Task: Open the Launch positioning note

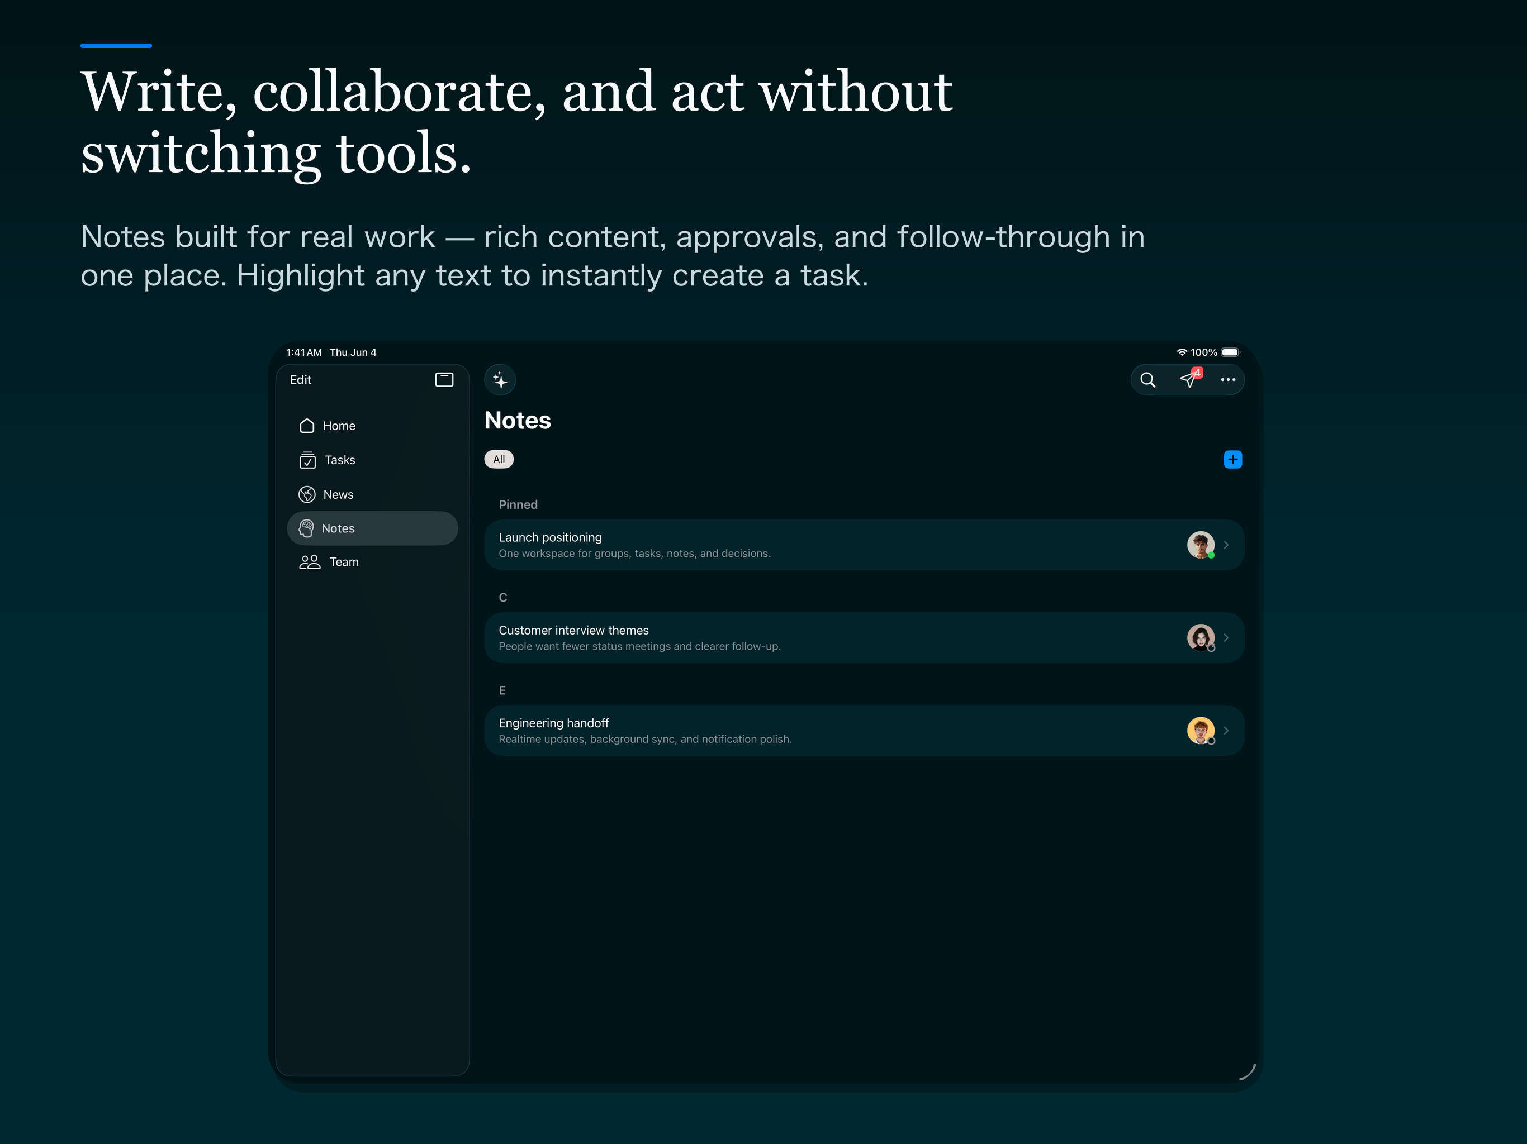Action: pos(864,545)
